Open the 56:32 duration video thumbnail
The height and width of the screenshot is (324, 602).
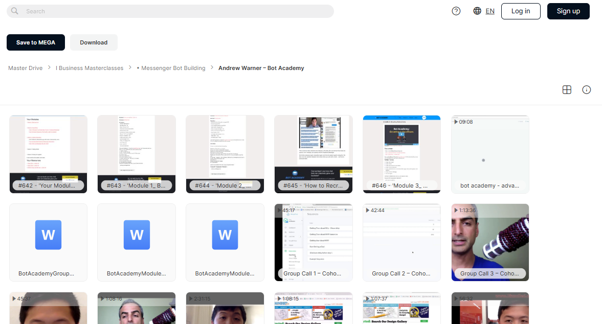[x=490, y=308]
